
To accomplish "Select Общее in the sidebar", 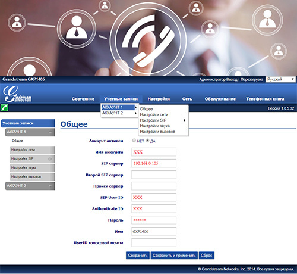I will (x=17, y=141).
